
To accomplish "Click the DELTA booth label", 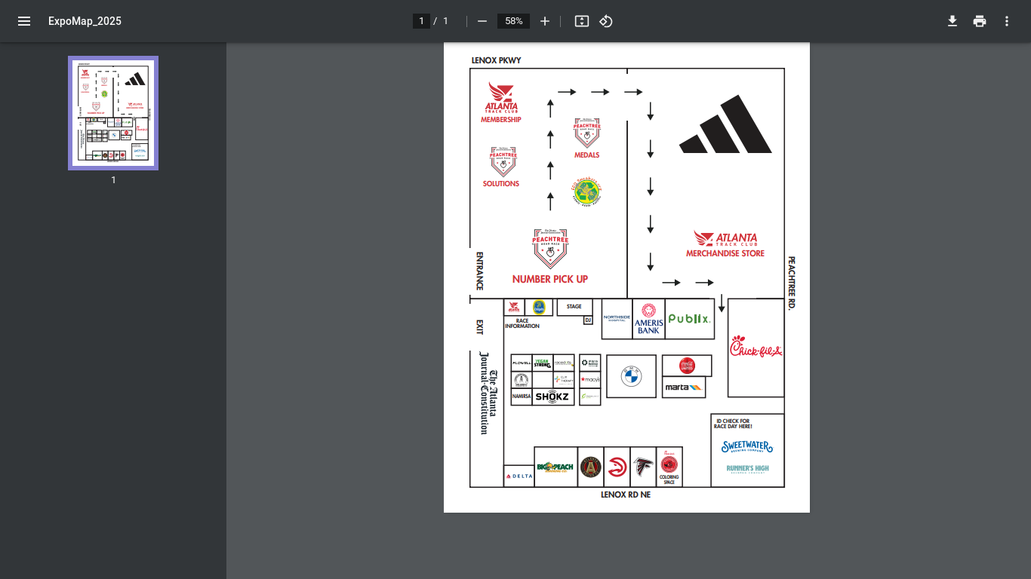I will pyautogui.click(x=519, y=476).
